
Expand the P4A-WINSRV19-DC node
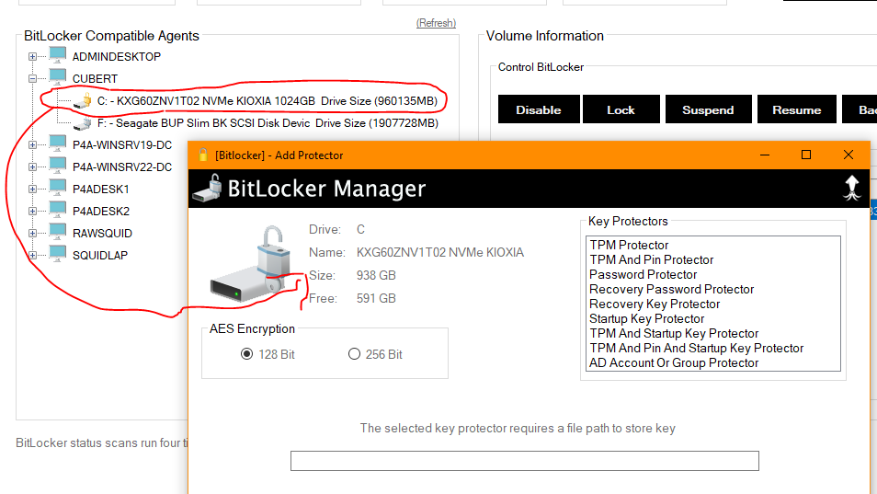(34, 144)
